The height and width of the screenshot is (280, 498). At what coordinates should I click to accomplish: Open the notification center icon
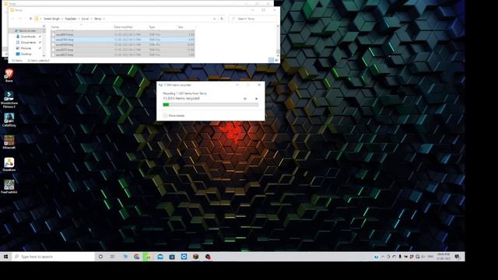(457, 257)
